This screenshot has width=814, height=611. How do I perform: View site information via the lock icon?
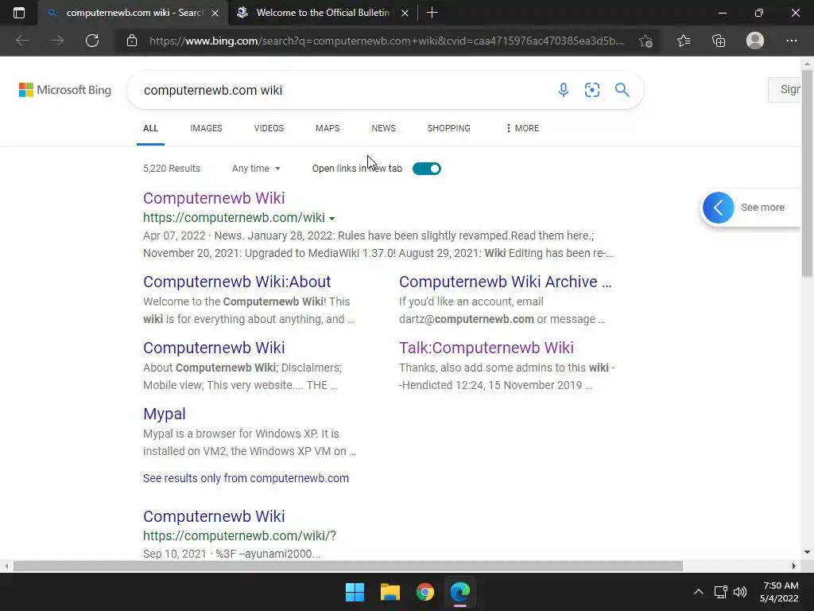pos(132,41)
